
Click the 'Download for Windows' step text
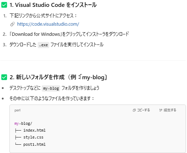point(69,34)
